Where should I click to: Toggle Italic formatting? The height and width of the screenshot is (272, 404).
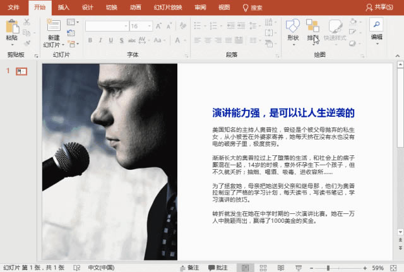coord(100,40)
